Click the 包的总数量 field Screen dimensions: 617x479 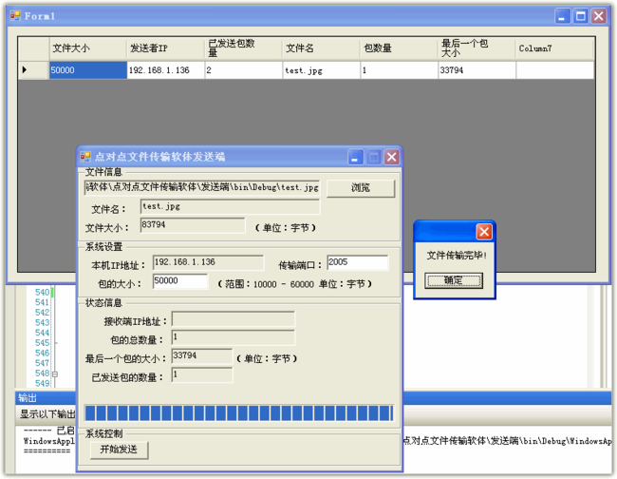tap(234, 337)
